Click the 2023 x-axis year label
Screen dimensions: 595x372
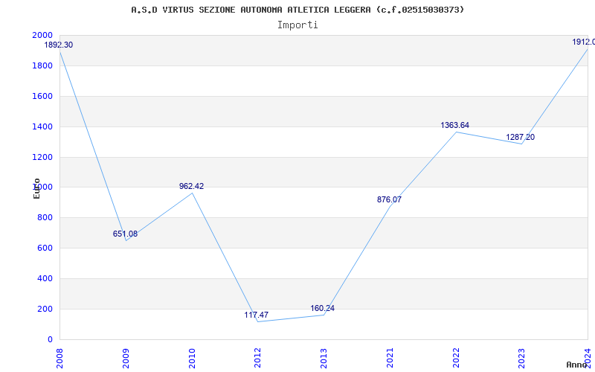pyautogui.click(x=522, y=359)
